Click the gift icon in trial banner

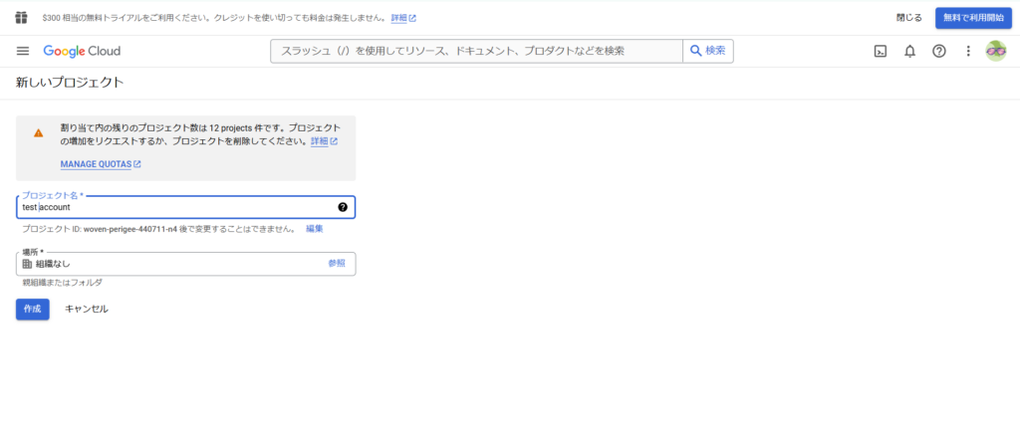tap(22, 17)
